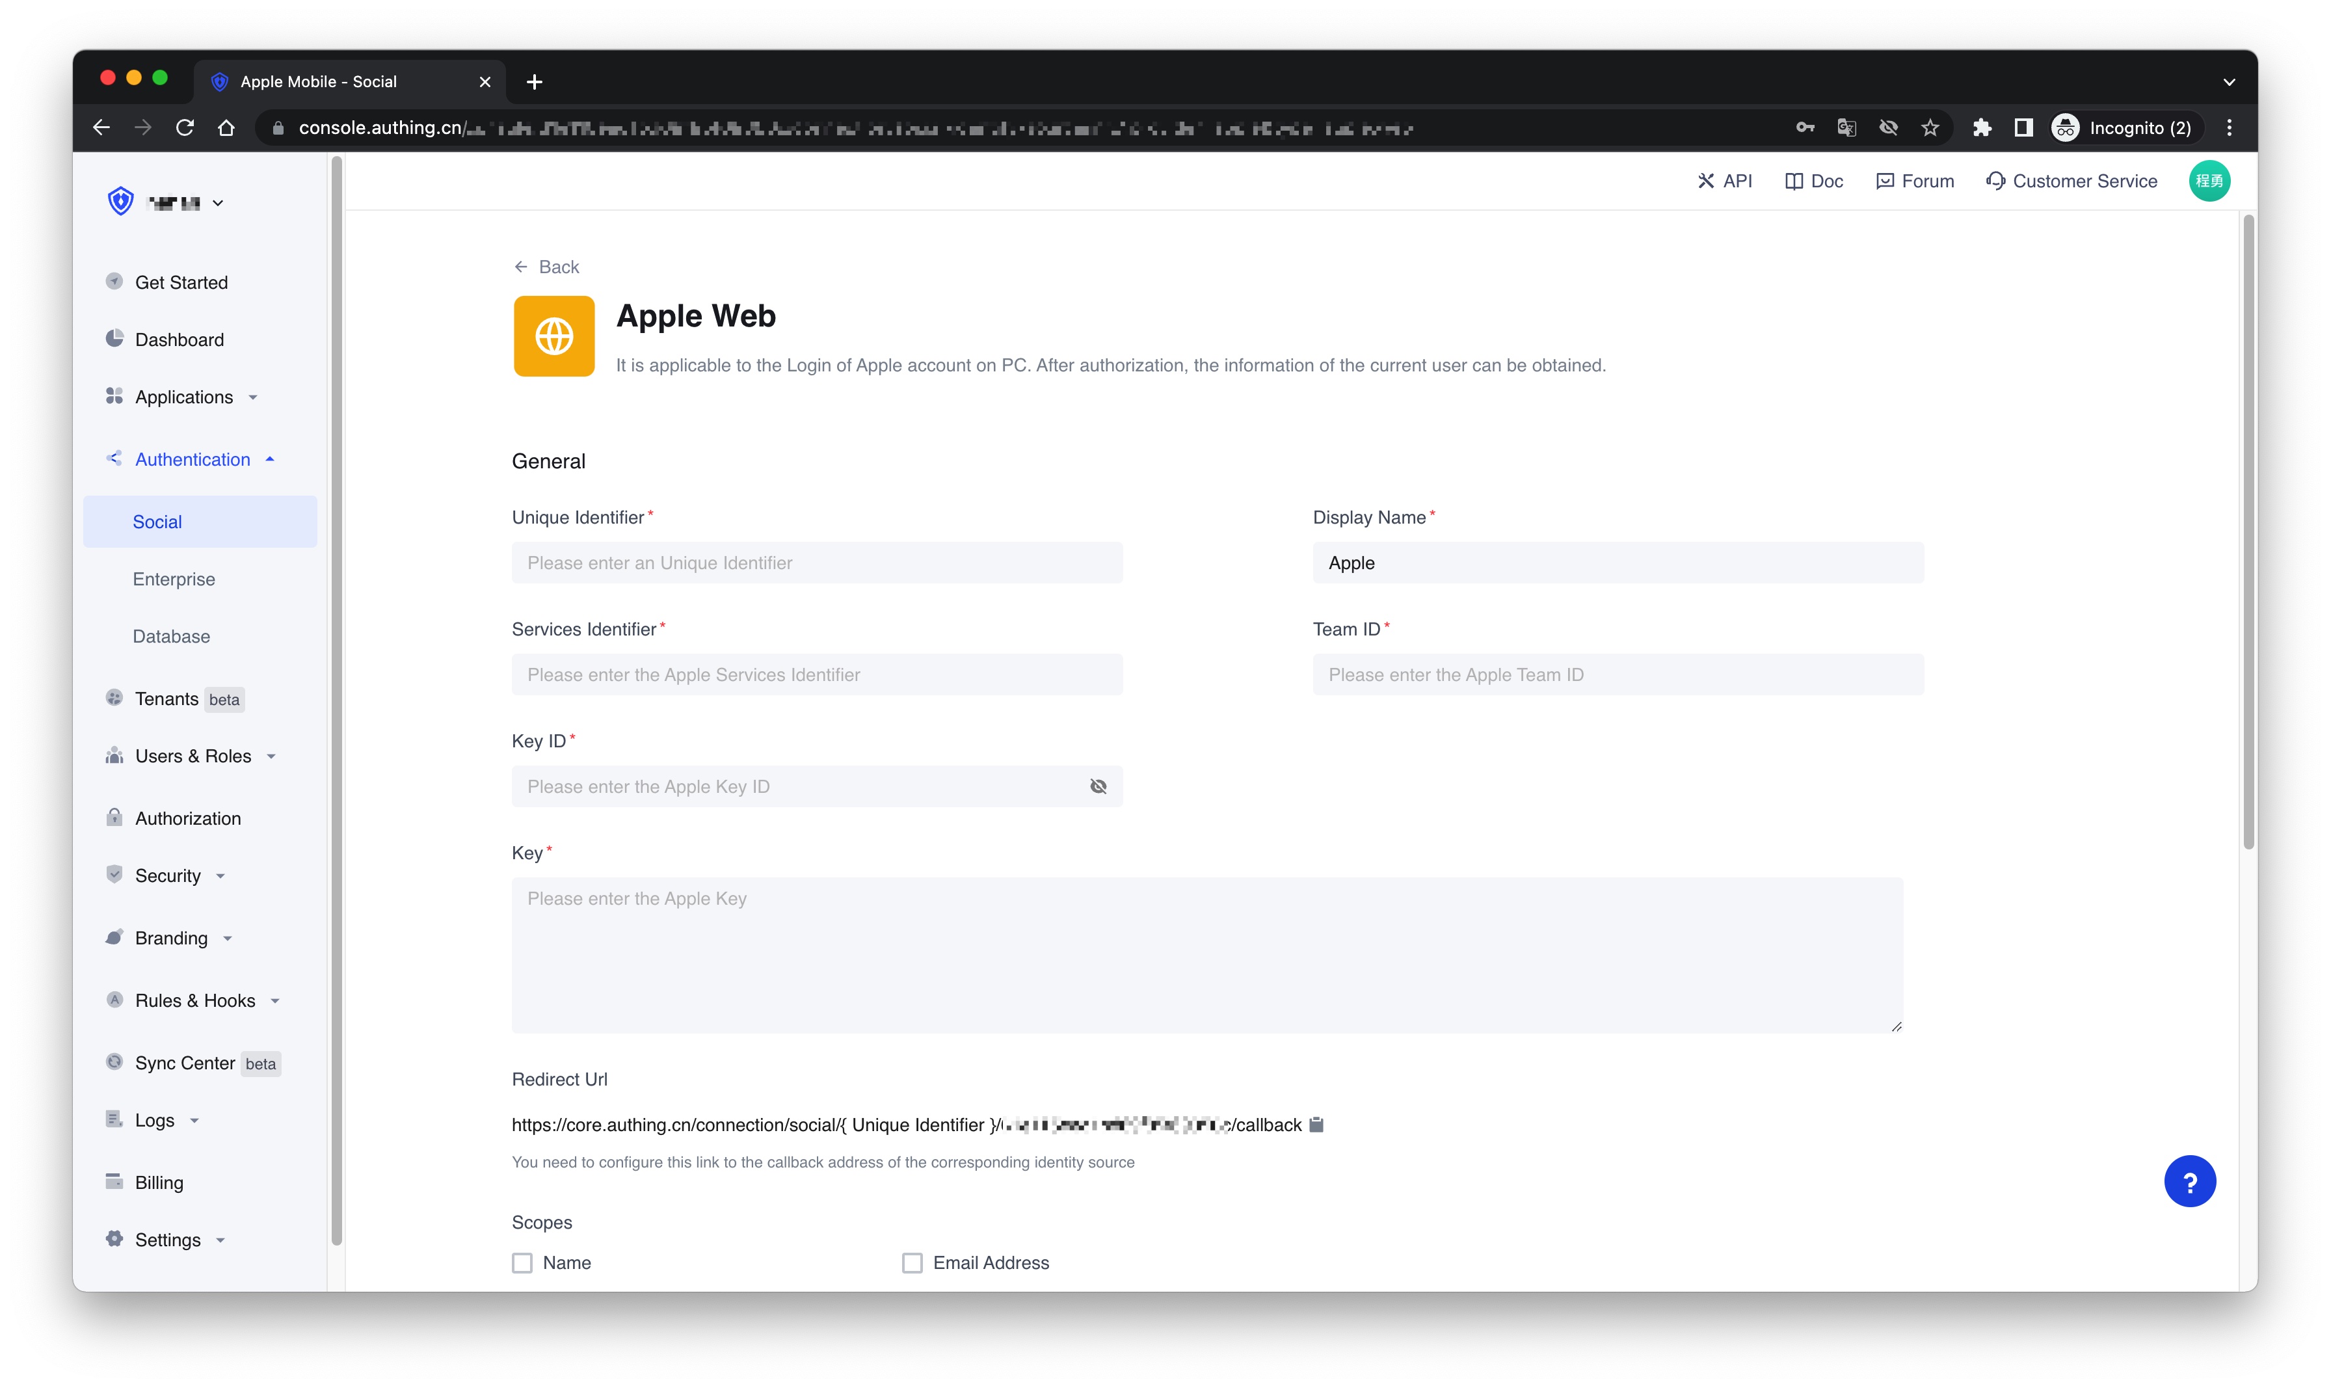Expand the Users & Roles section

193,756
